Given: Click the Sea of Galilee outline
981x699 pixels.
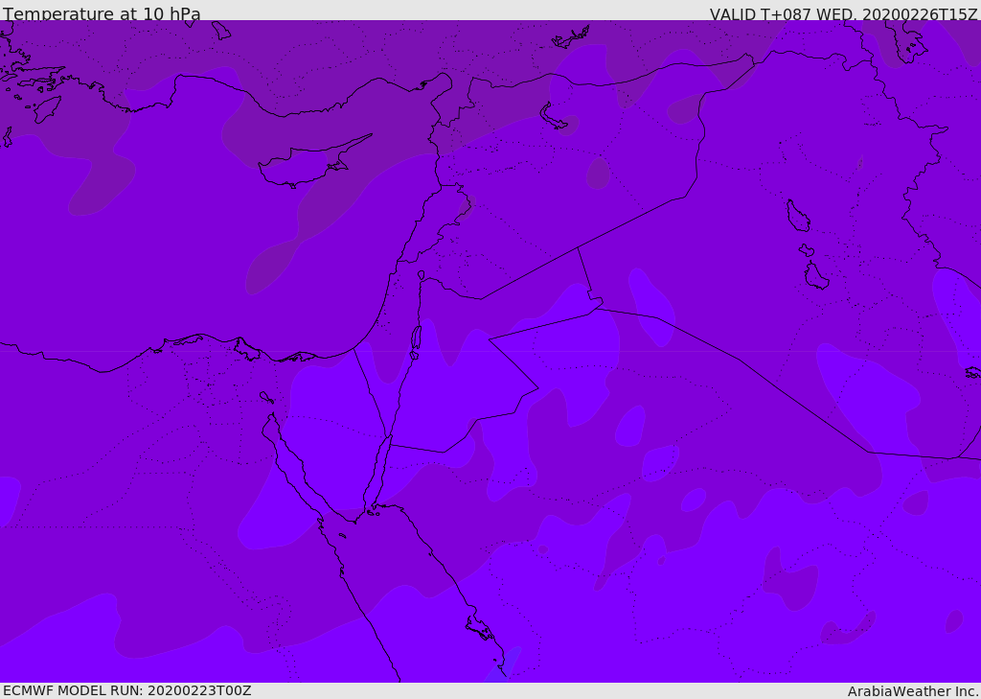Looking at the screenshot, I should [422, 275].
